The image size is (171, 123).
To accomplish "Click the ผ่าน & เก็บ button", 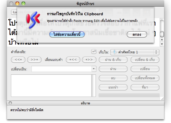I will click(x=113, y=60).
